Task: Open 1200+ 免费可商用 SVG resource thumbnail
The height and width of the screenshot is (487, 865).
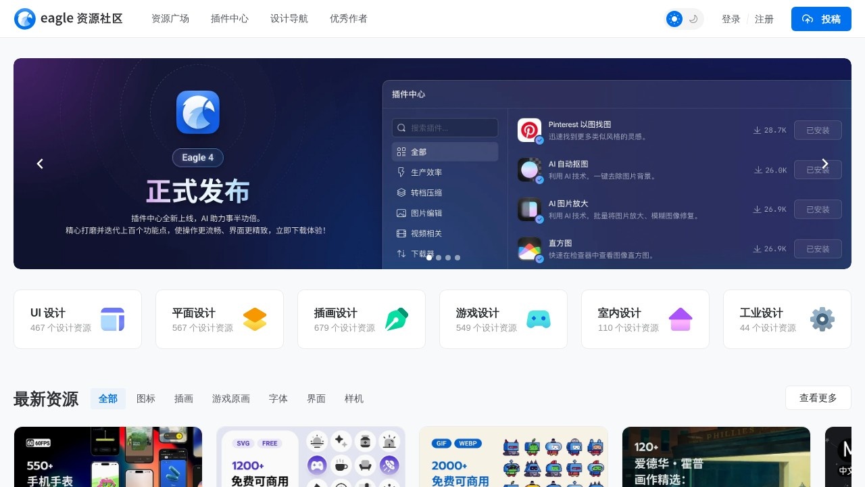Action: pos(311,457)
